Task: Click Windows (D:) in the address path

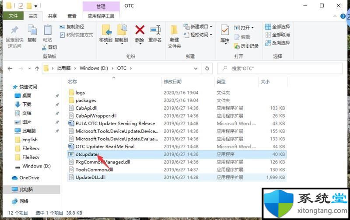Action: coord(94,68)
